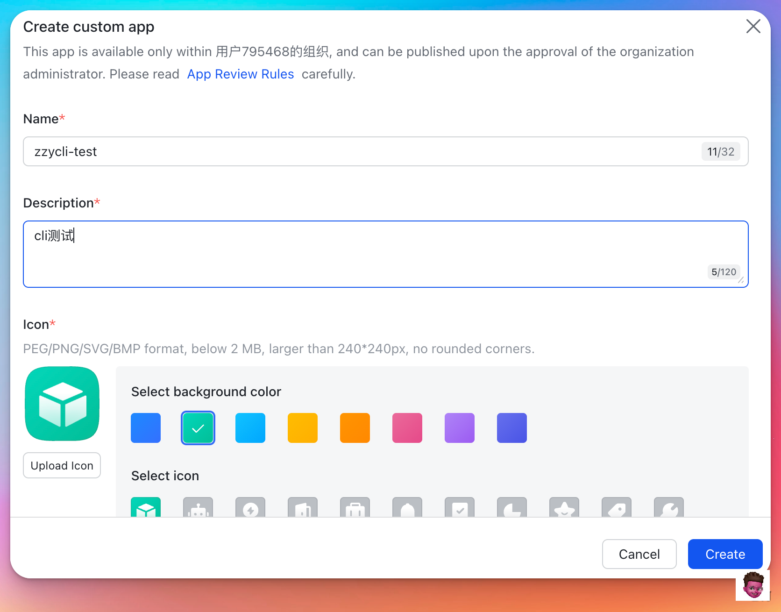Select the wrench icon option
The image size is (781, 612).
[669, 507]
